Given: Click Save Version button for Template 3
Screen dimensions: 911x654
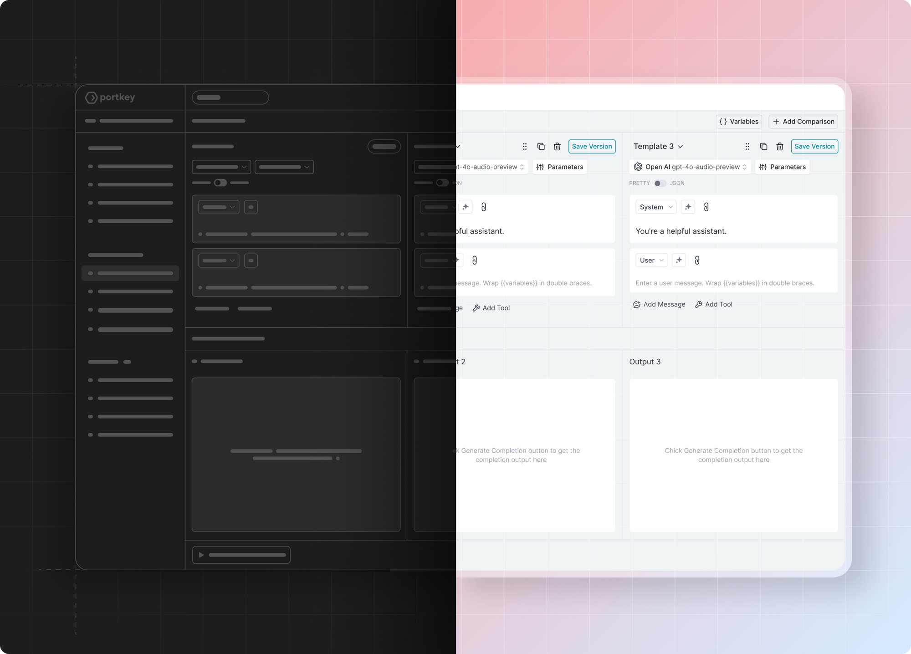Looking at the screenshot, I should [x=814, y=146].
